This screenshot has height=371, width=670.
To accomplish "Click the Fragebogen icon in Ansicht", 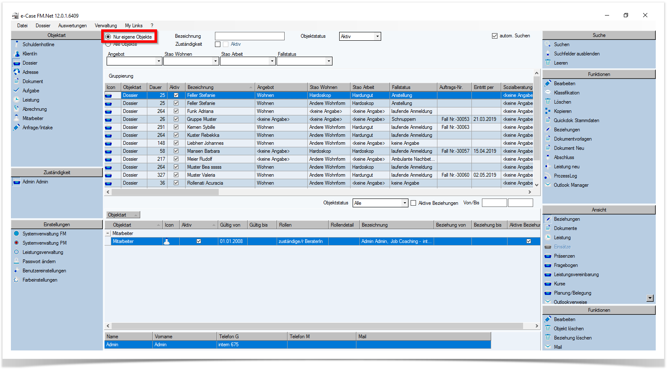I will [548, 265].
